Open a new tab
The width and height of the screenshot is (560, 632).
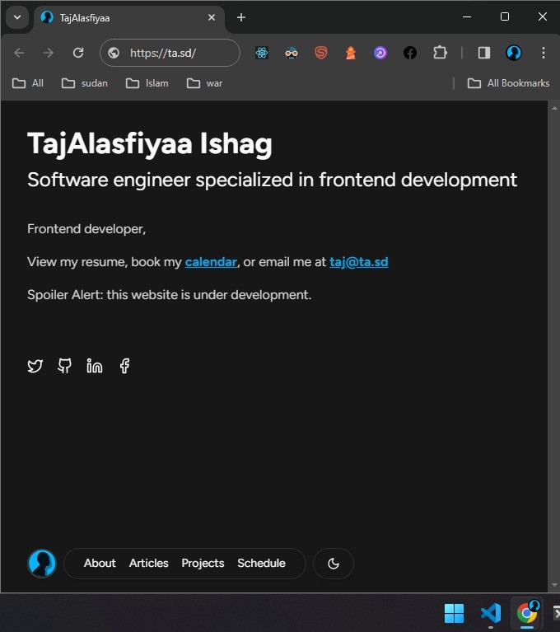tap(241, 17)
